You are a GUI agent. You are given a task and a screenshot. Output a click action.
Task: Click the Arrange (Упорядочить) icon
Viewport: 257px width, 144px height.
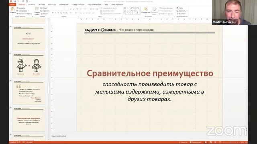[146, 9]
